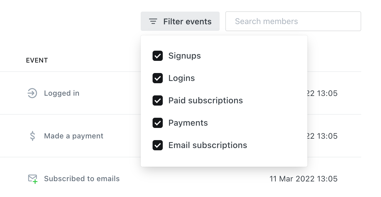Click the dollar sign payment icon
The image size is (381, 197).
(x=33, y=136)
